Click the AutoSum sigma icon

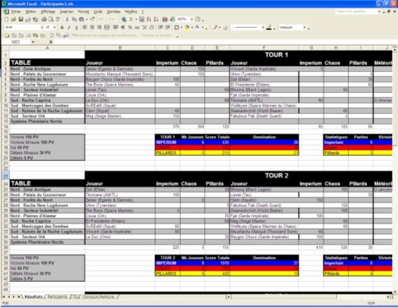click(131, 20)
